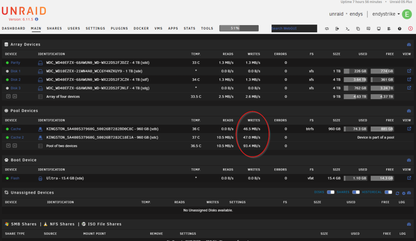The width and height of the screenshot is (416, 241).
Task: Open Pool Devices dashboard gauge icon
Action: [x=409, y=111]
